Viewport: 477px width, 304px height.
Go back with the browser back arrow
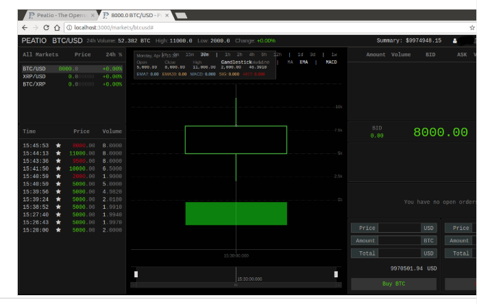click(25, 27)
